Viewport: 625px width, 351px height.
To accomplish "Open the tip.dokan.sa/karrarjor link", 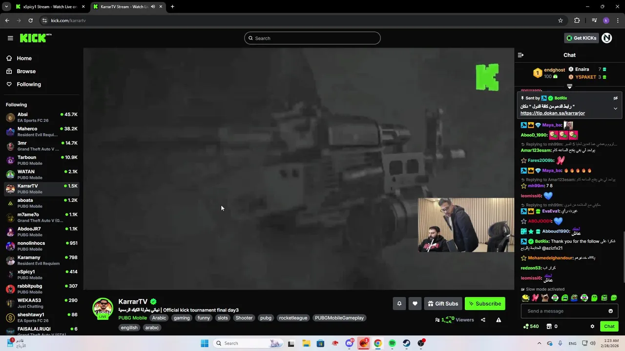I will 552,113.
